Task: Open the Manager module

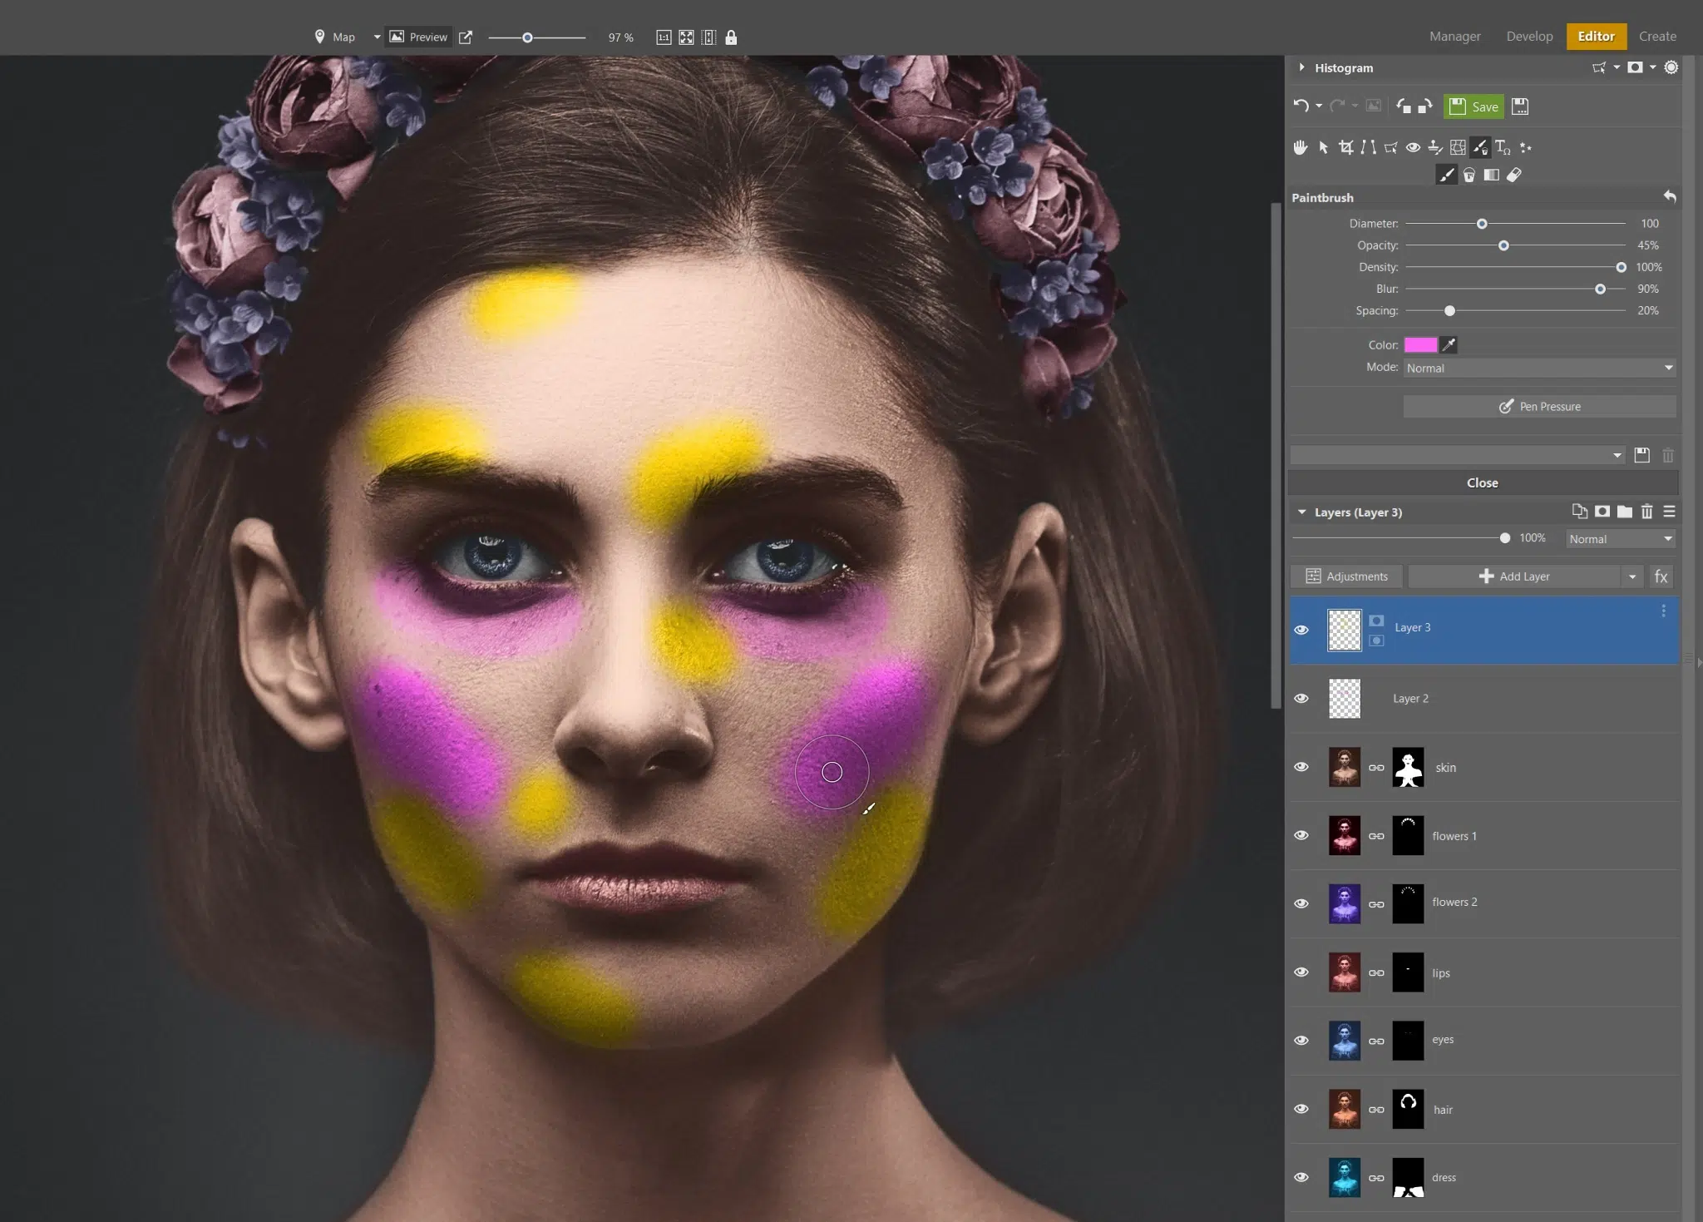Action: 1454,36
